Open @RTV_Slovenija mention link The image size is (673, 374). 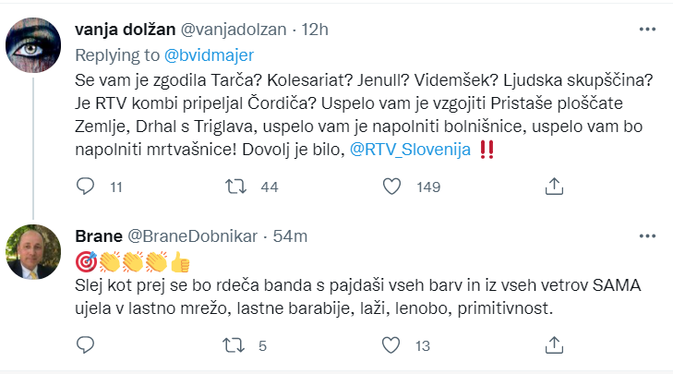pyautogui.click(x=410, y=150)
